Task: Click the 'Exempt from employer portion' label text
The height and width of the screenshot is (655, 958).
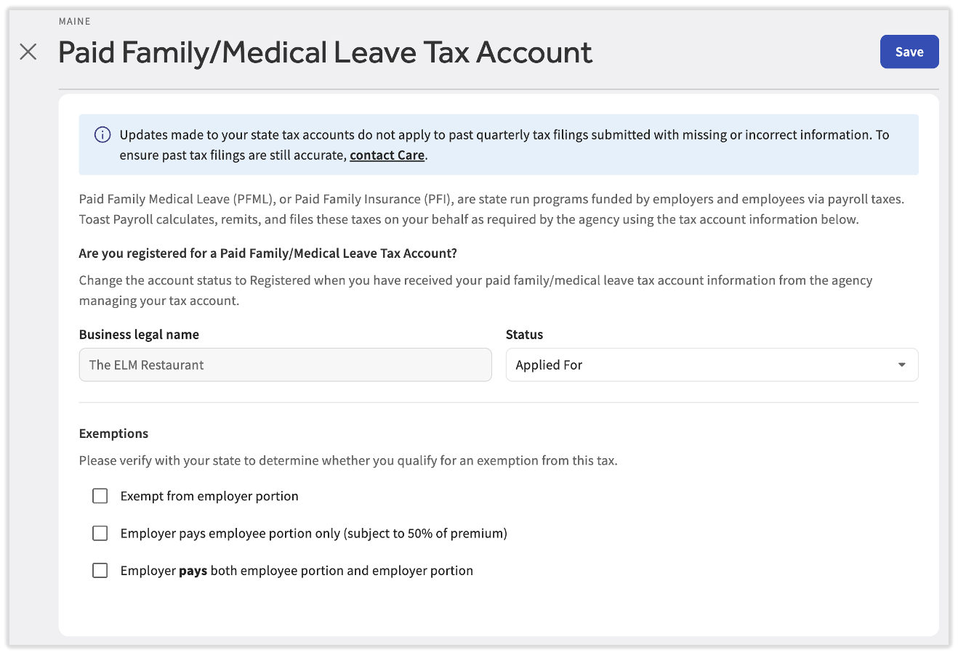Action: tap(209, 496)
